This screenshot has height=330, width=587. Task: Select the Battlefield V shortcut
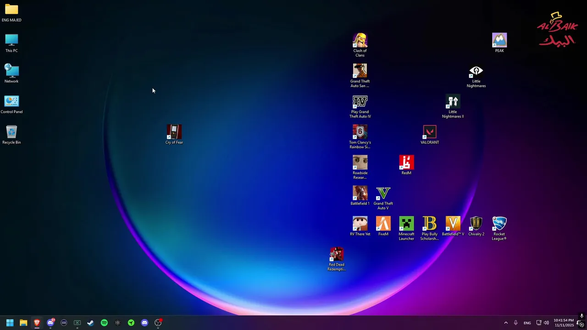coord(453,226)
